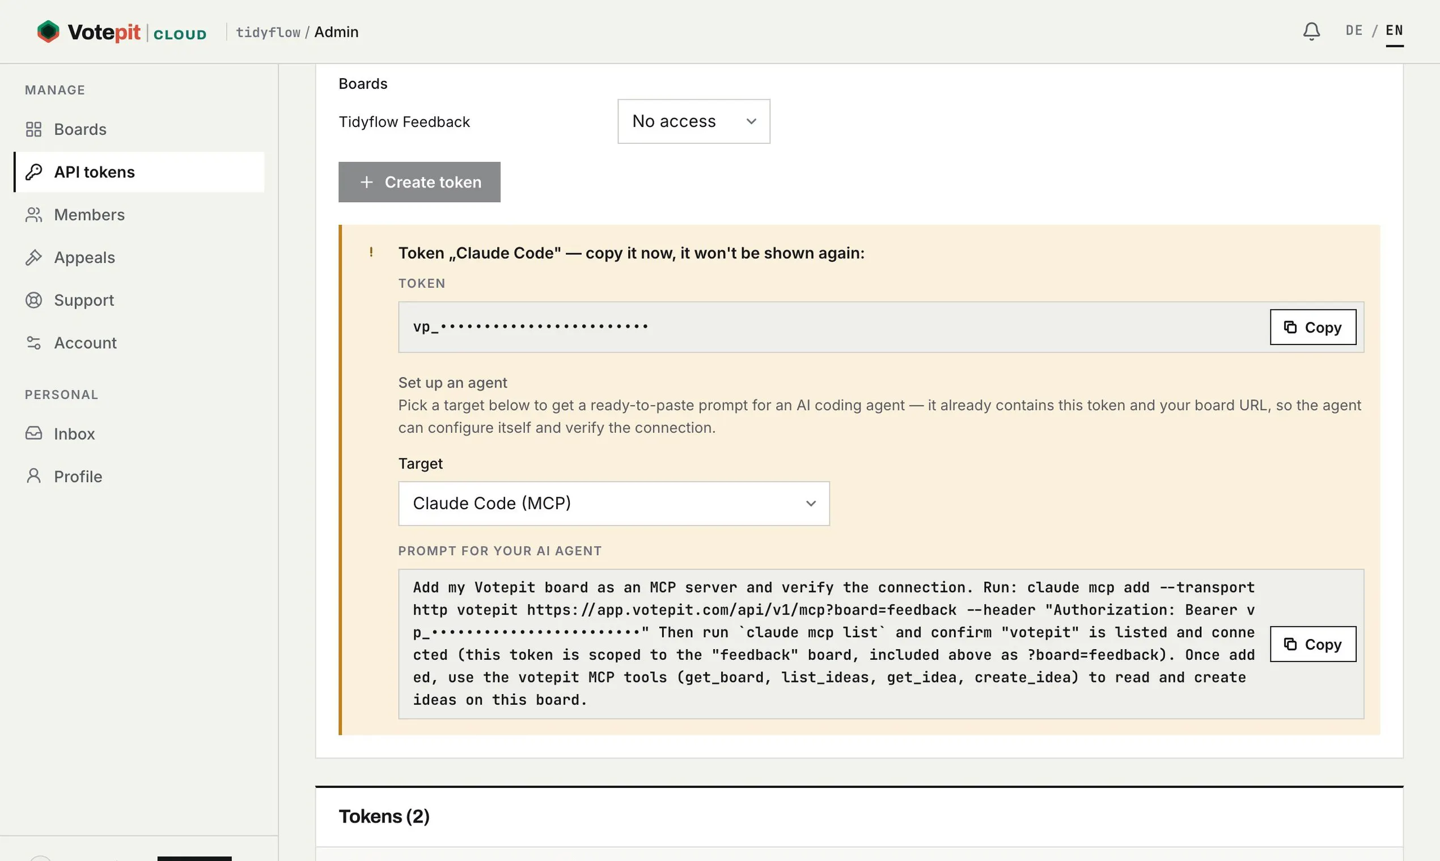
Task: Click the Votepit CLOUD wordmark
Action: pyautogui.click(x=137, y=32)
